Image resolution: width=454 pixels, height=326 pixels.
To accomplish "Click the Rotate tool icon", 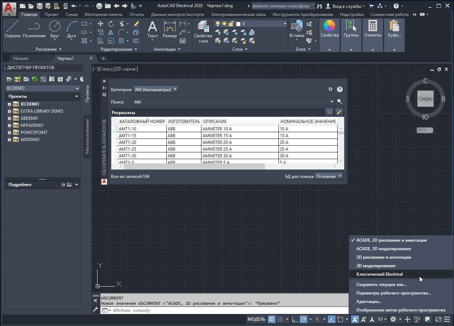I will click(x=111, y=24).
